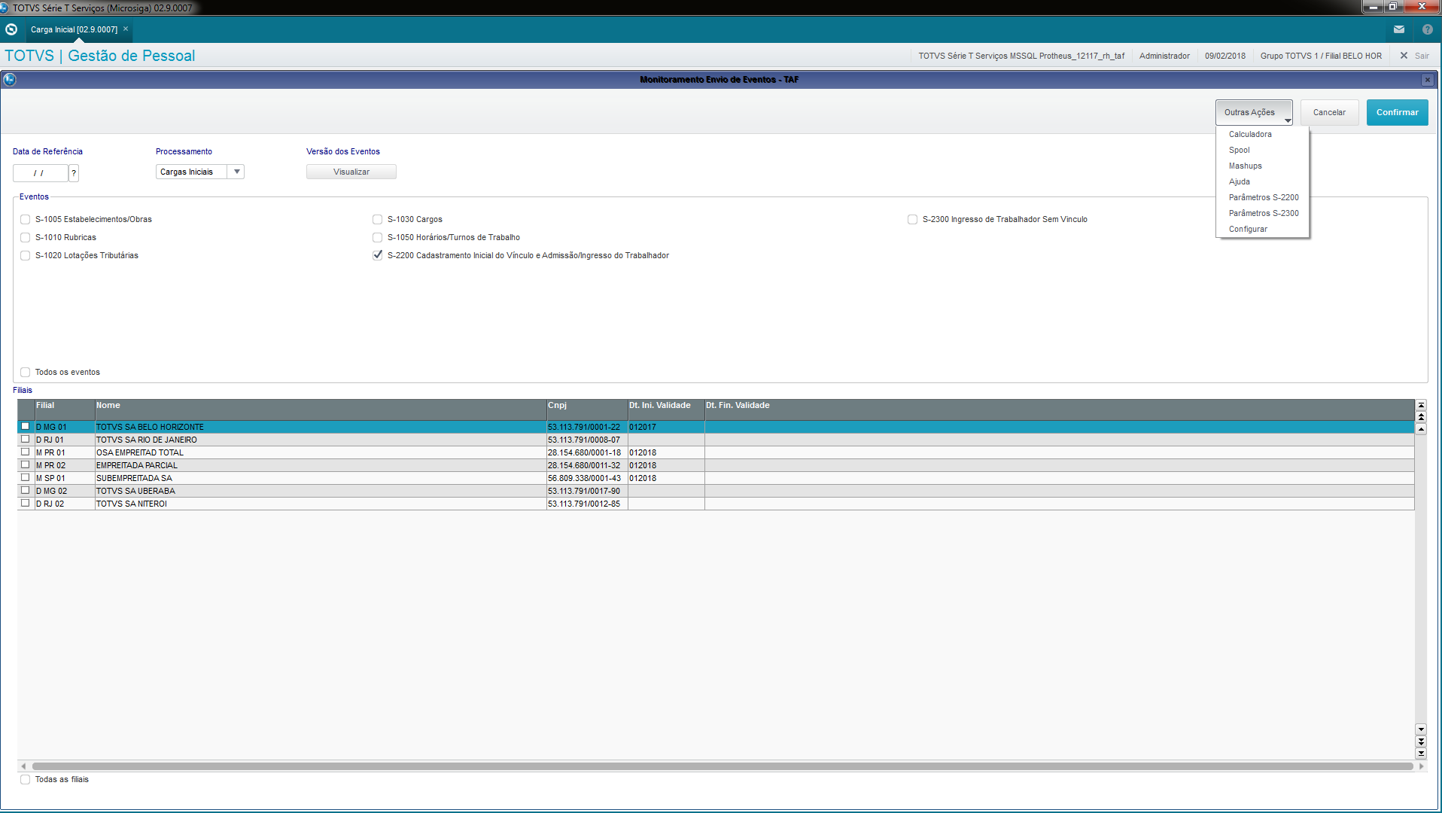1442x813 pixels.
Task: Enable the S-1010 Rubricas checkbox
Action: point(26,238)
